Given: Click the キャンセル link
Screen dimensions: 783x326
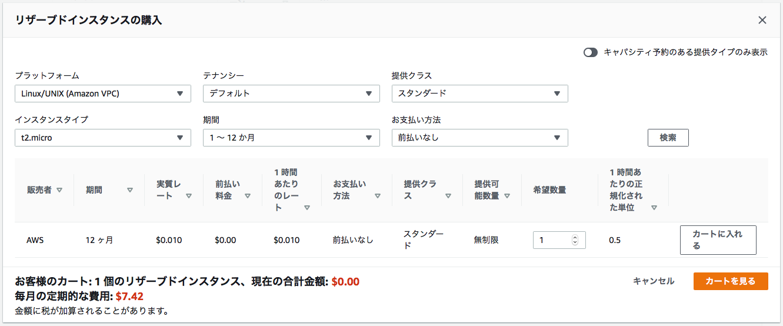Looking at the screenshot, I should [x=654, y=281].
